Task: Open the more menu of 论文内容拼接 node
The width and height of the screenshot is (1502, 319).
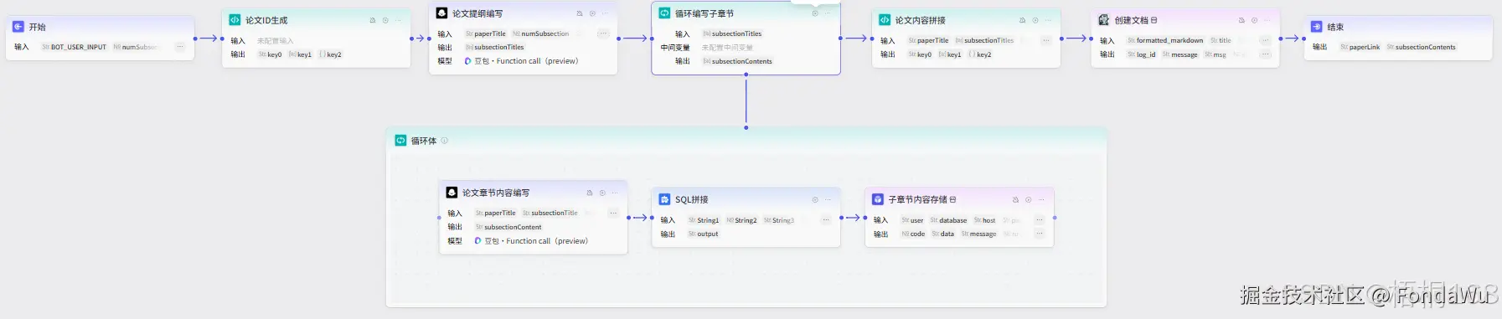Action: (1048, 20)
